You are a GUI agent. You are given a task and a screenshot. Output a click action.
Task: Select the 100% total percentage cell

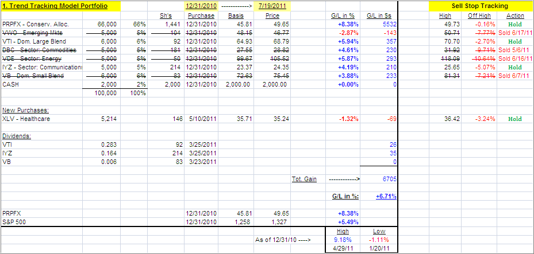tap(139, 93)
